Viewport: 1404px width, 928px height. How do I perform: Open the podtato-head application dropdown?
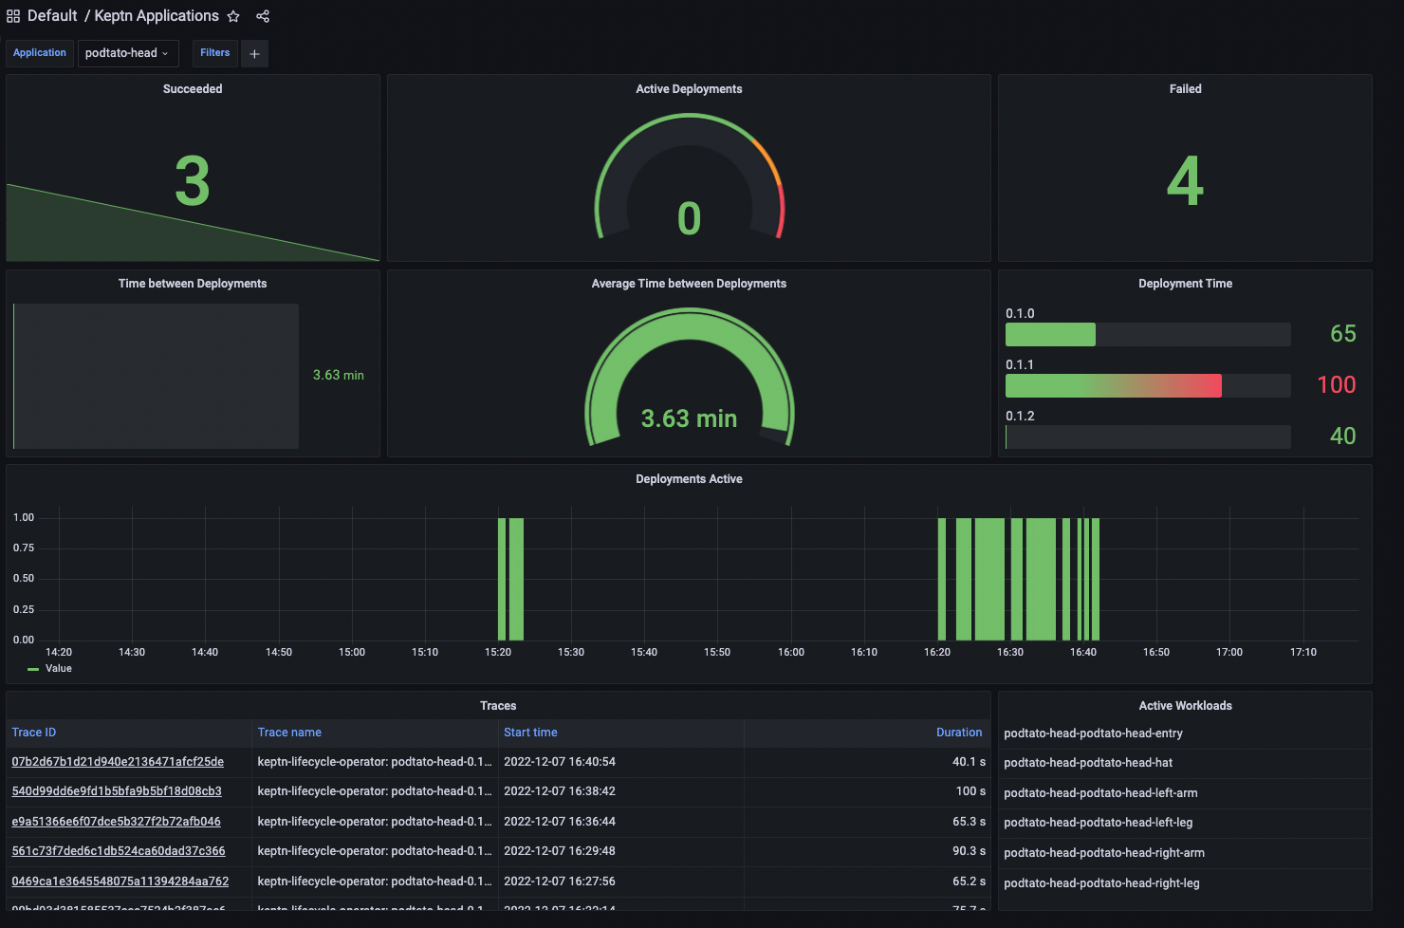click(128, 53)
